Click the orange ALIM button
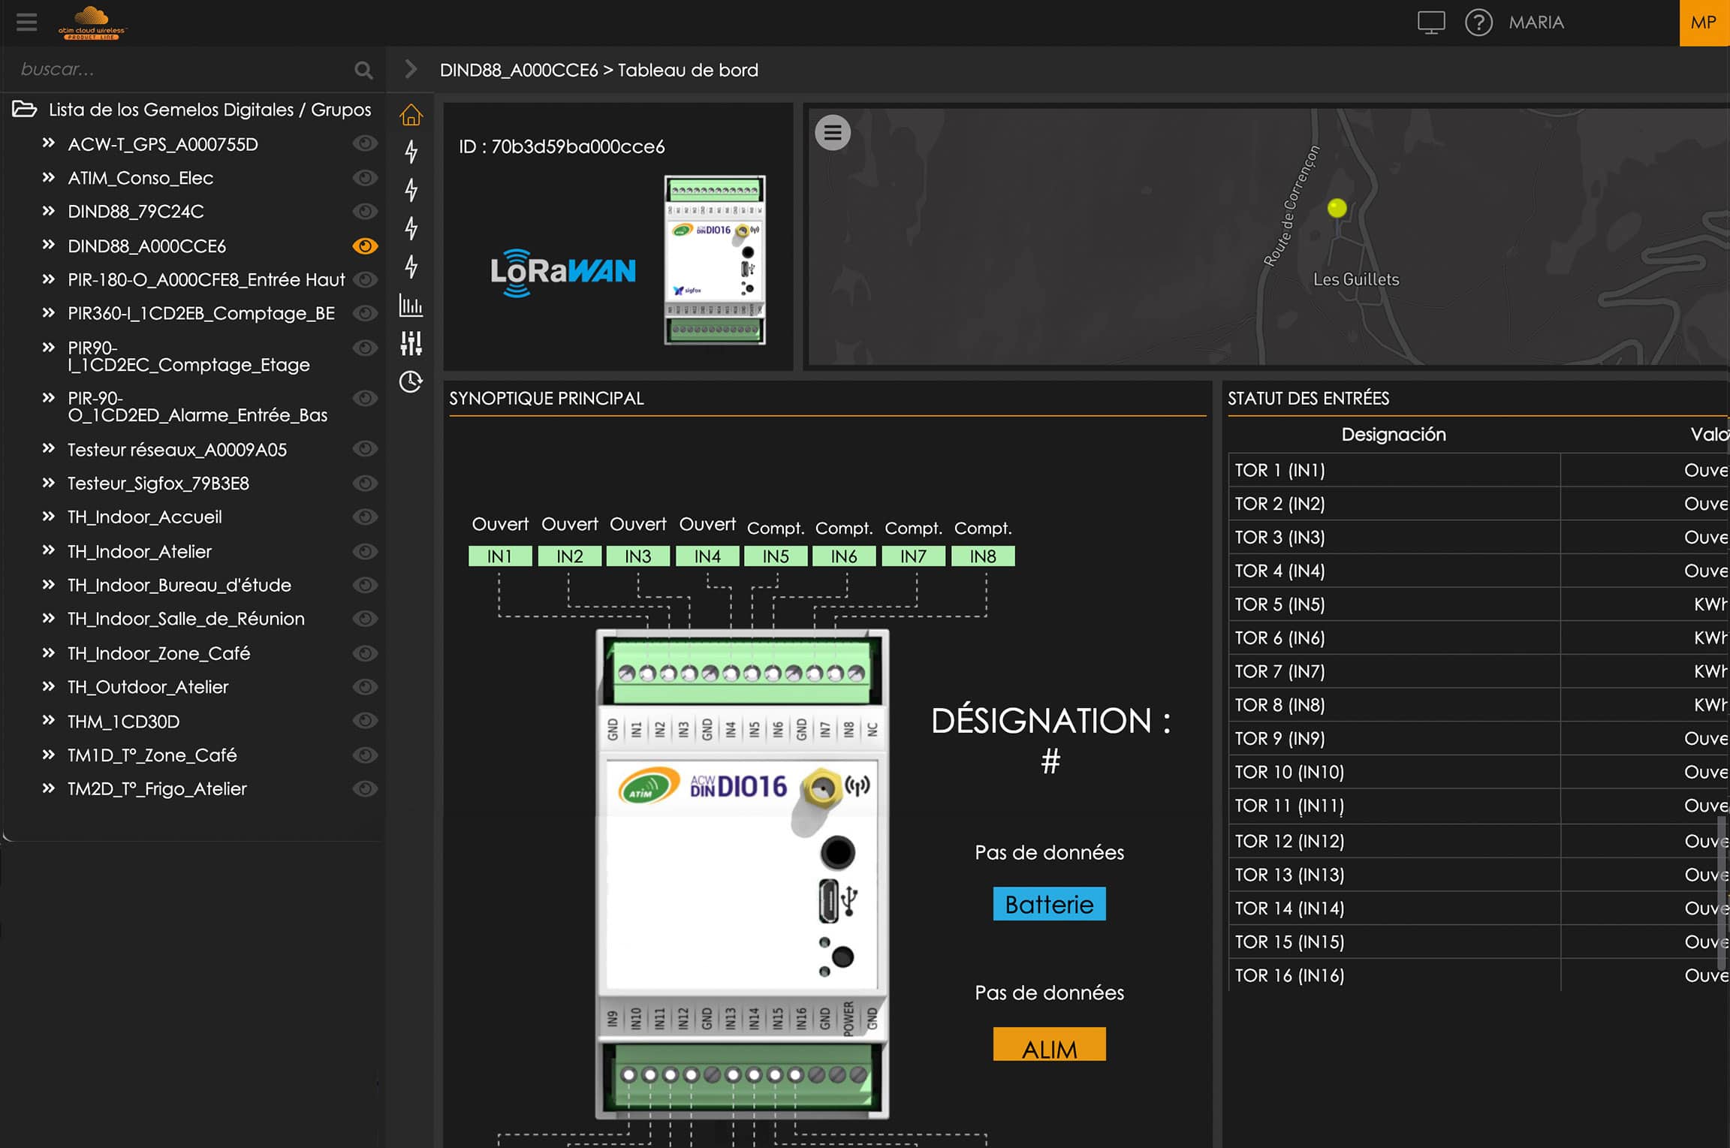This screenshot has width=1730, height=1148. (1049, 1044)
